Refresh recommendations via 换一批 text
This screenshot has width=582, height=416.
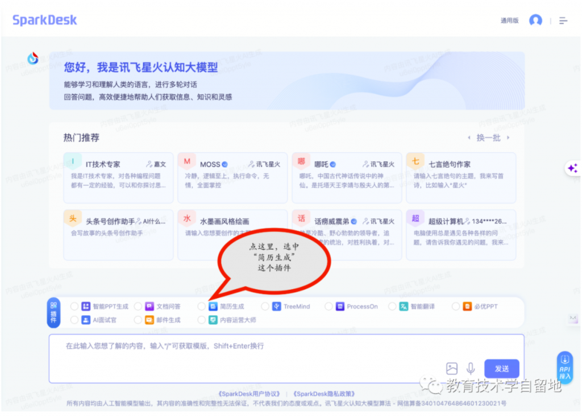pos(488,138)
